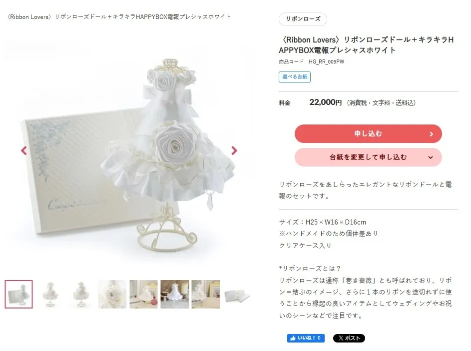
Task: Click the Facebook いいね! like button
Action: (x=306, y=338)
